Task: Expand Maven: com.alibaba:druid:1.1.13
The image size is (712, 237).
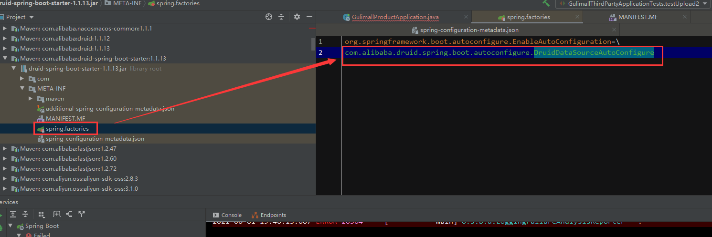Action: pyautogui.click(x=5, y=49)
